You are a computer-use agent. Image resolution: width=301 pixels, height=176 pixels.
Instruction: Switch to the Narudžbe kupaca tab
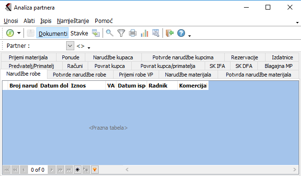(x=113, y=57)
